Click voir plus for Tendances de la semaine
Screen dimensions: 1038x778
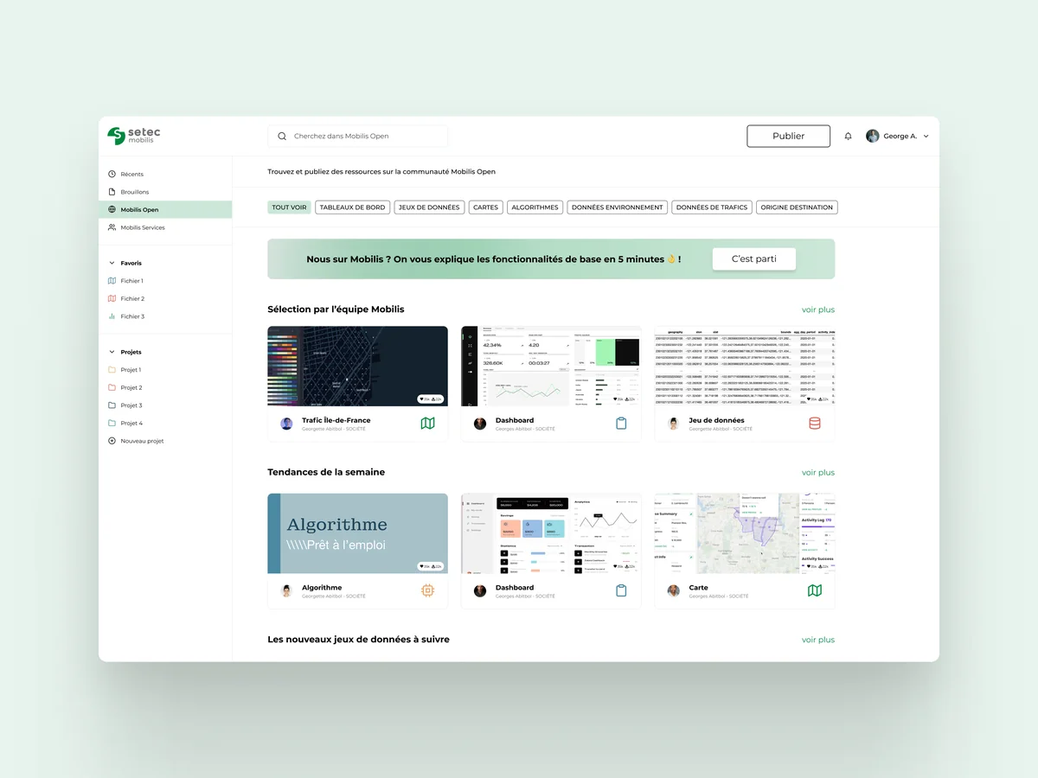pyautogui.click(x=818, y=473)
